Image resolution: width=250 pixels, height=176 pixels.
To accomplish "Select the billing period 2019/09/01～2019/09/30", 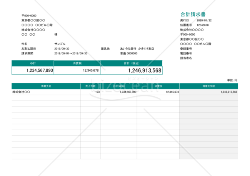I will coord(71,53).
